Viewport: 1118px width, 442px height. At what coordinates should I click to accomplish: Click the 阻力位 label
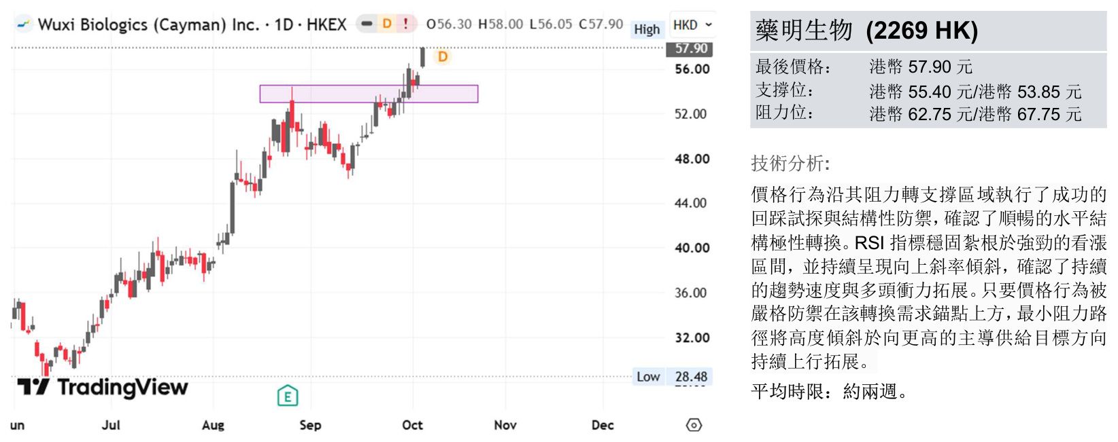point(785,113)
